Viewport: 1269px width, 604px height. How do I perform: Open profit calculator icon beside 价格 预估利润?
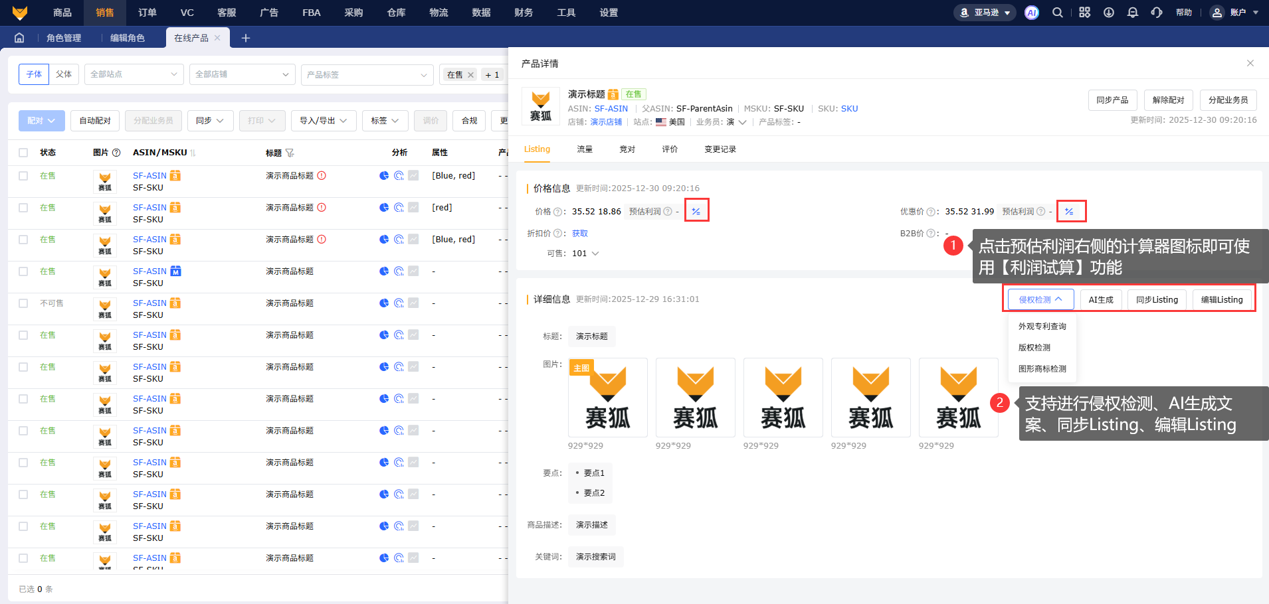pos(696,211)
